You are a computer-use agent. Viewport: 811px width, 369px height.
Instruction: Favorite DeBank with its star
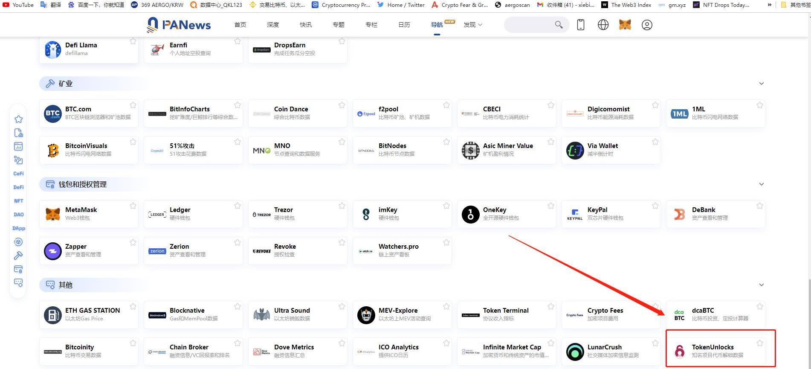click(x=760, y=206)
